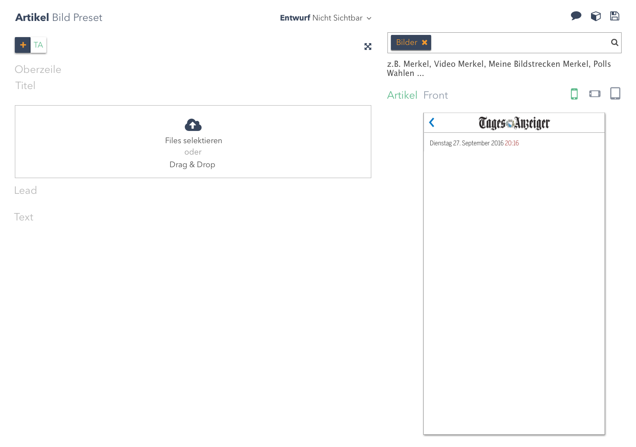
Task: Click the Oberzeile field
Action: pyautogui.click(x=38, y=69)
